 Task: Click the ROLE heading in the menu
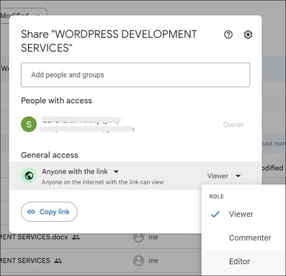tap(217, 197)
